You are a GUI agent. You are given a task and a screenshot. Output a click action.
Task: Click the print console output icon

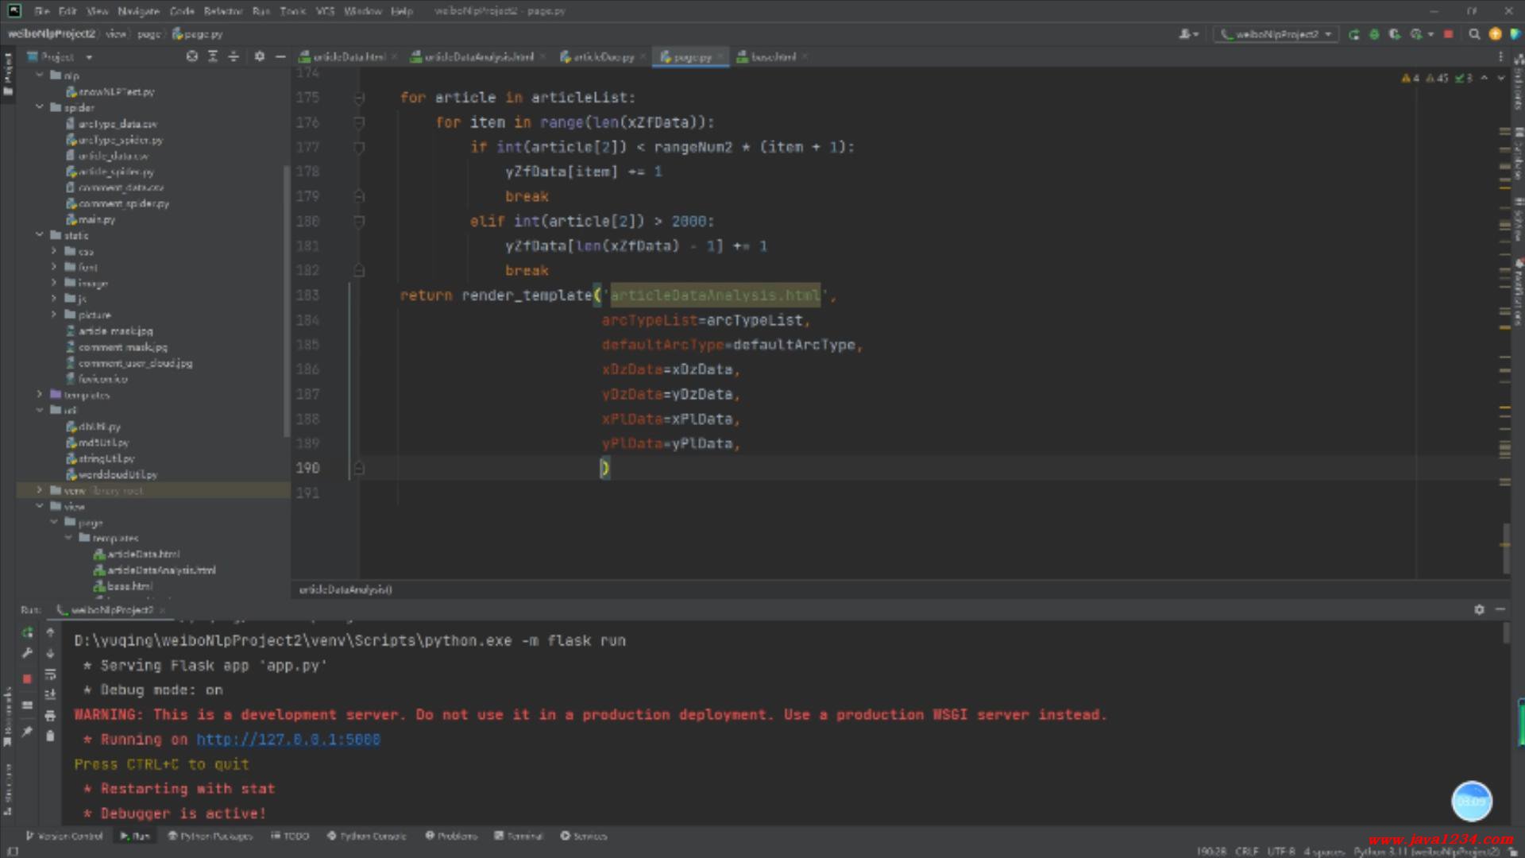click(x=50, y=716)
